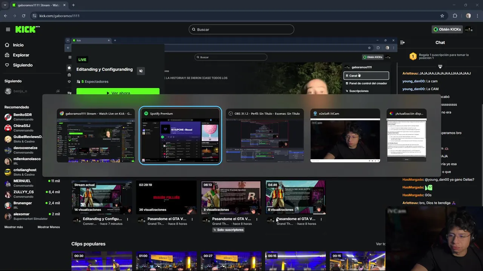The width and height of the screenshot is (483, 271).
Task: Switch to e2eSoft iVCam window
Action: pos(345,136)
